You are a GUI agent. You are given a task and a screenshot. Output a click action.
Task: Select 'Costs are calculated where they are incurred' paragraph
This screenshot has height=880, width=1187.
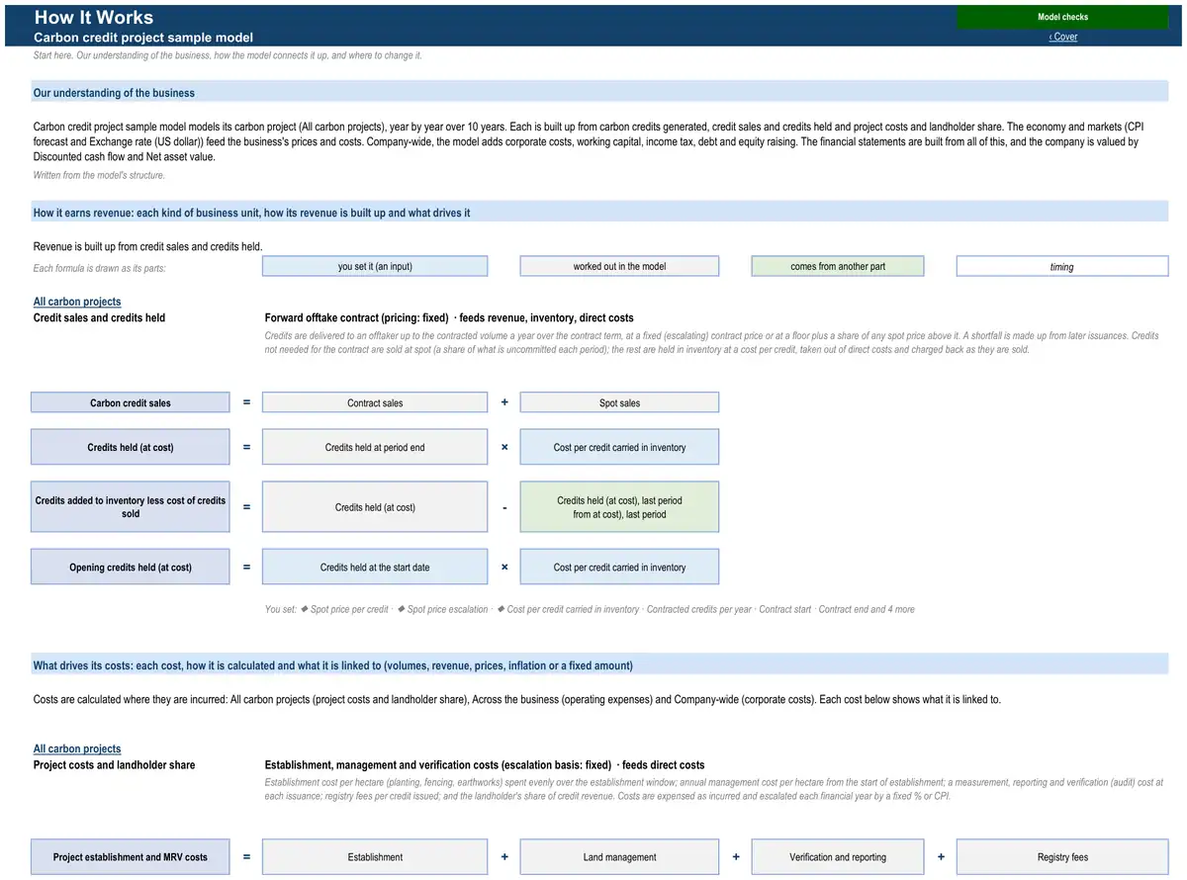(x=516, y=699)
